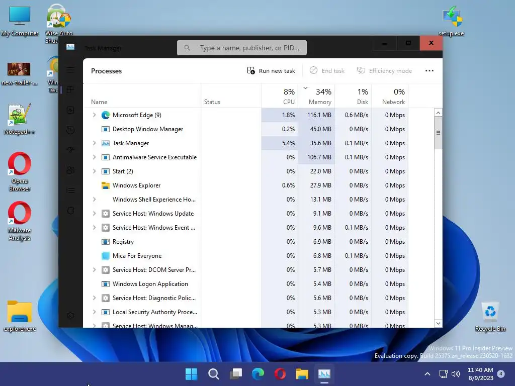Select the Opera Browser desktop shortcut
This screenshot has width=515, height=386.
[x=20, y=171]
